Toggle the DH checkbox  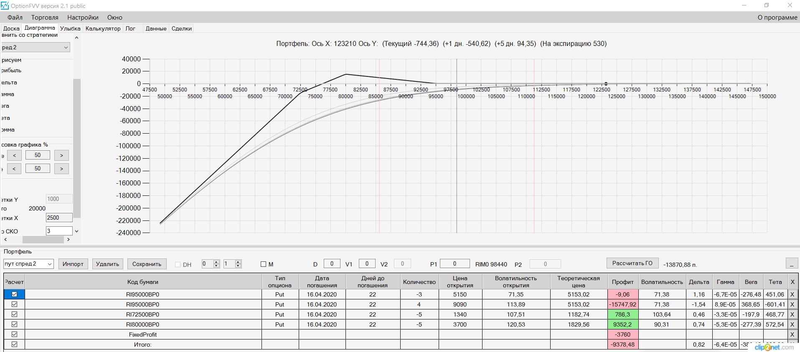178,264
